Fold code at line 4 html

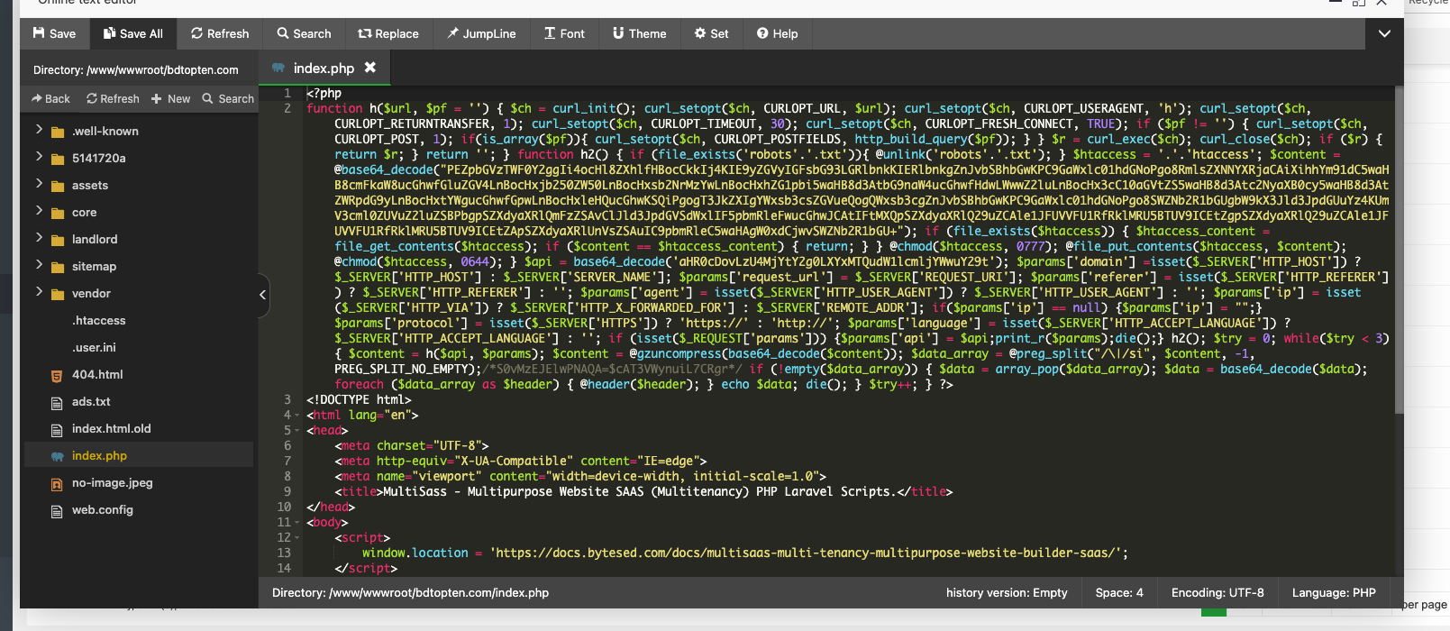click(x=298, y=416)
